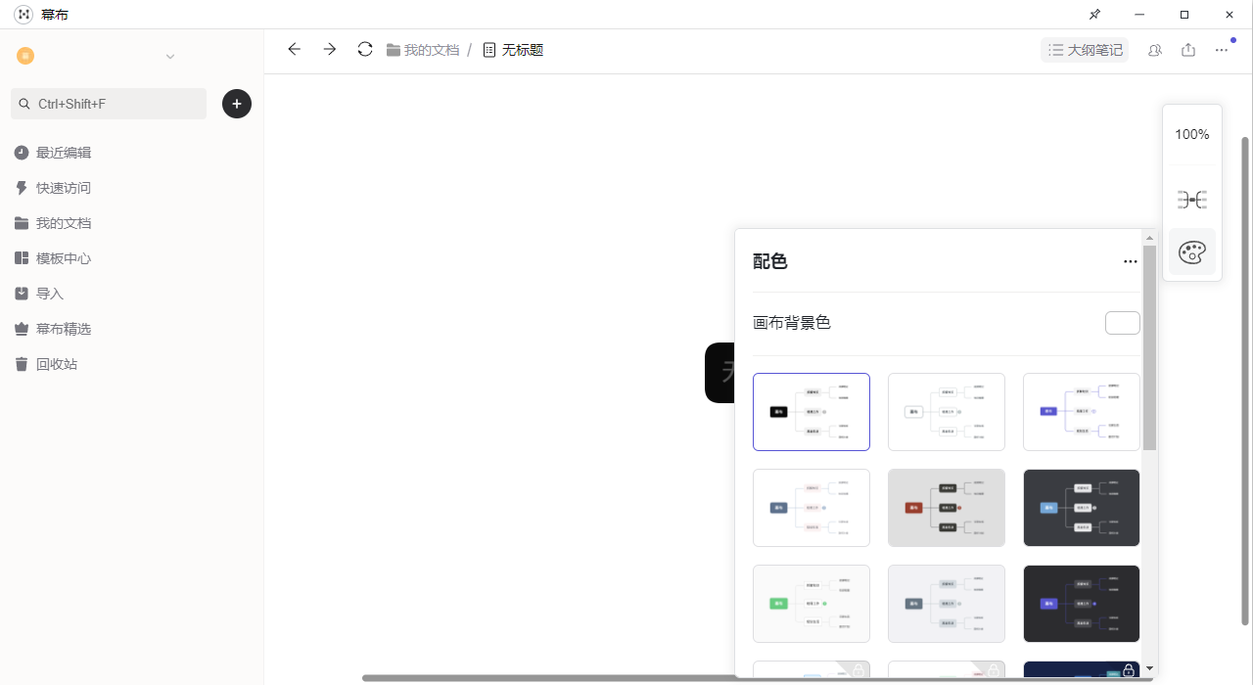This screenshot has width=1253, height=685.
Task: Click the canvas vertical scrollbar
Action: (x=1245, y=381)
